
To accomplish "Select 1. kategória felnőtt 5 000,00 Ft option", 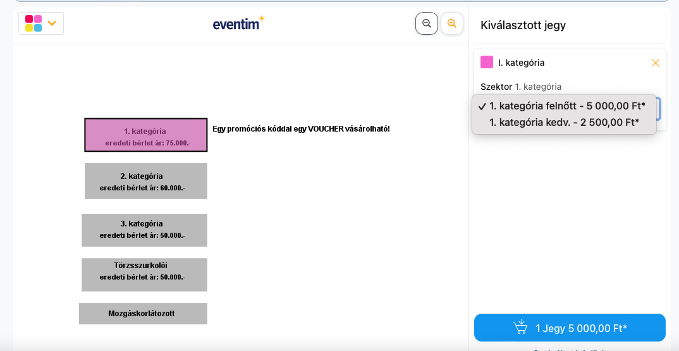I will click(x=567, y=106).
